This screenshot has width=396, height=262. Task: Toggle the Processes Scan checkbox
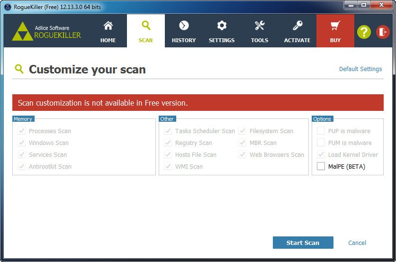22,131
